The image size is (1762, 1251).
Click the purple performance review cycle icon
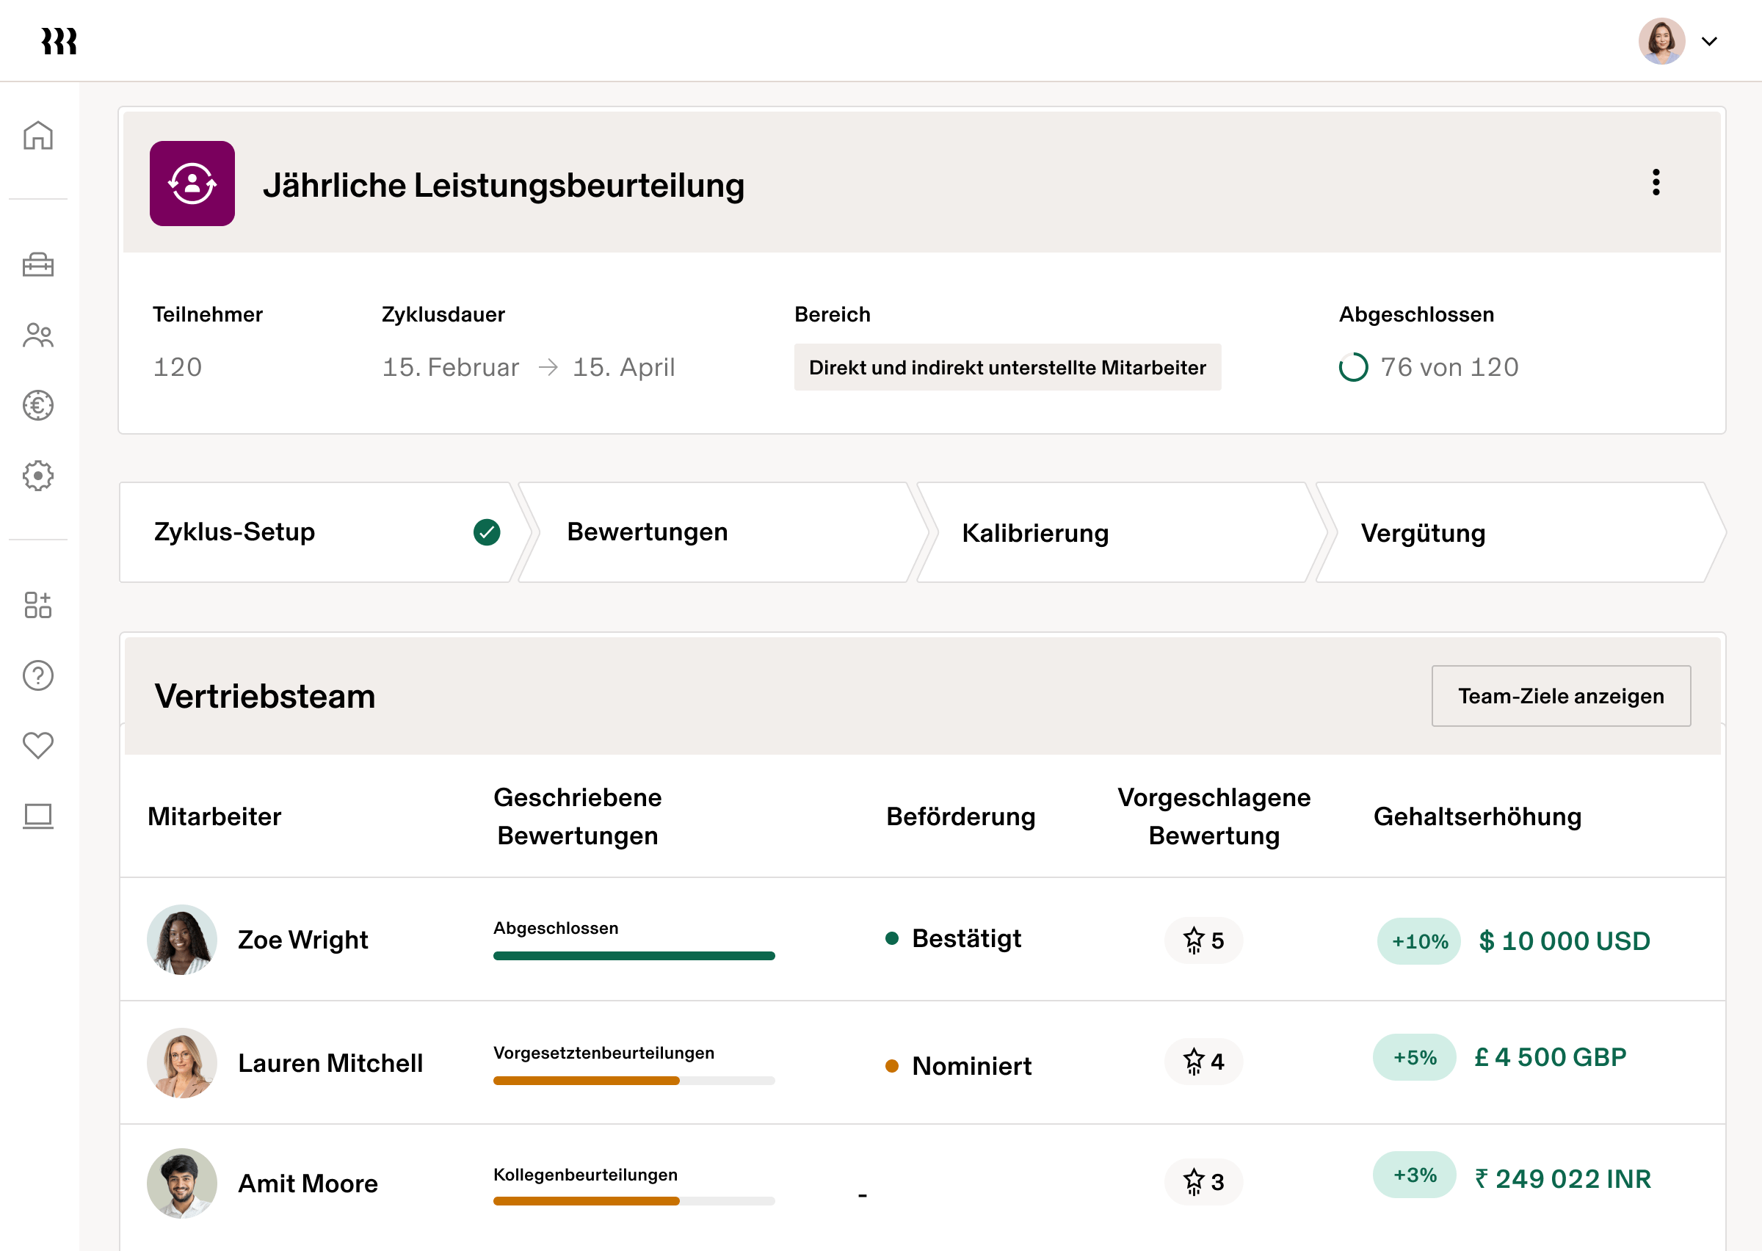pyautogui.click(x=192, y=184)
